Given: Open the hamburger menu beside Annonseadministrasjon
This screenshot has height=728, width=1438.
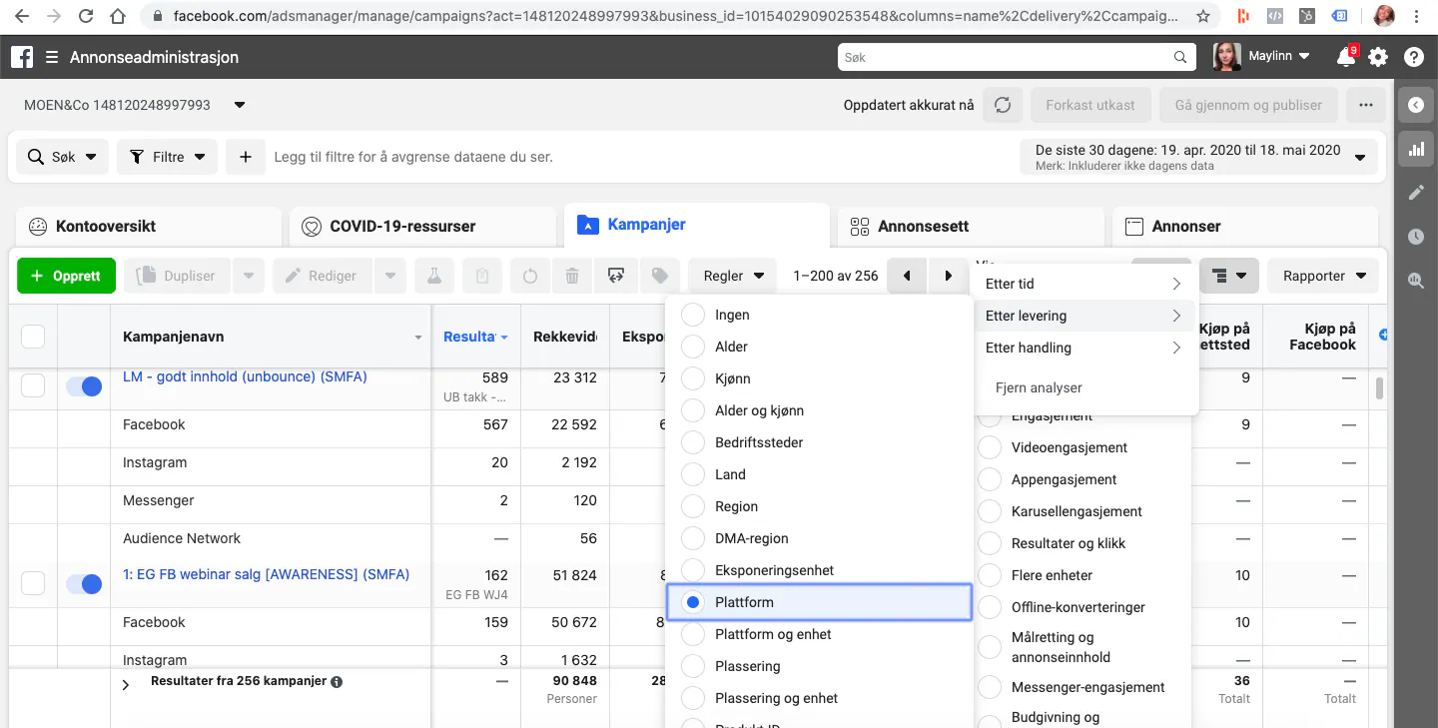Looking at the screenshot, I should (52, 58).
